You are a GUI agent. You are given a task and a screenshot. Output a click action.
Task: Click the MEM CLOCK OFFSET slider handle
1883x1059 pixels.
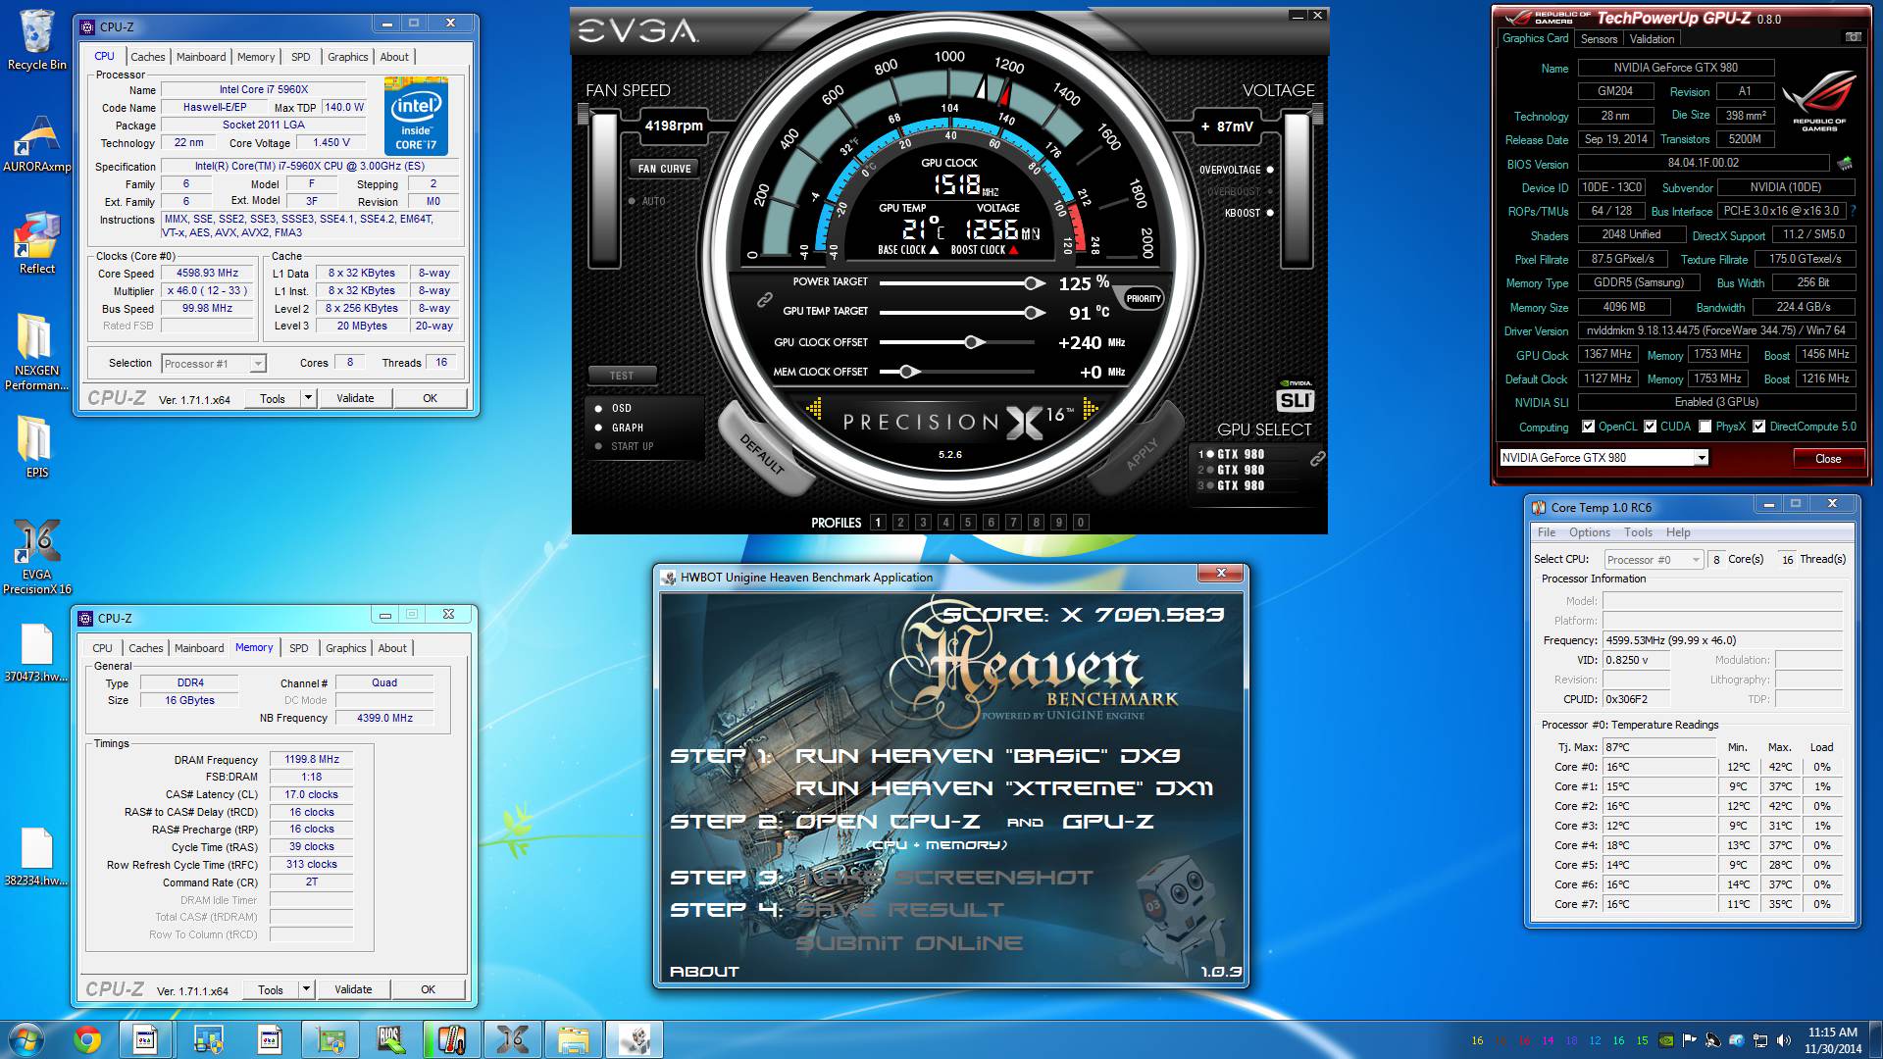pyautogui.click(x=907, y=372)
